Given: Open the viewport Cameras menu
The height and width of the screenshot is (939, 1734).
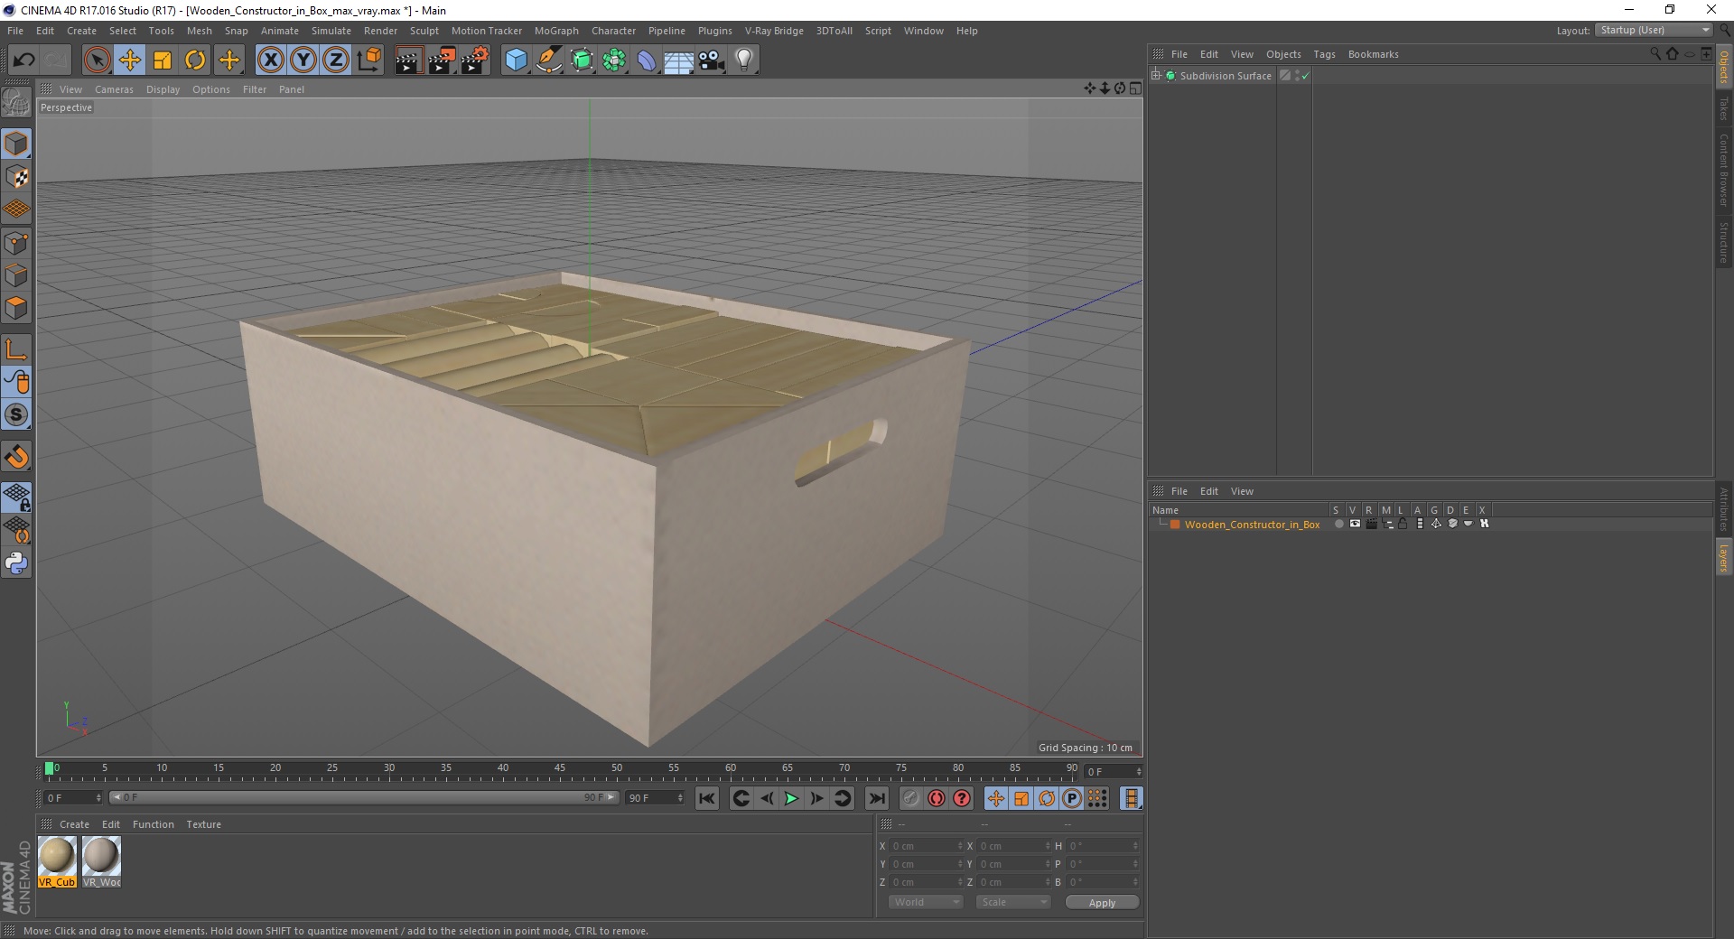Looking at the screenshot, I should 114,89.
